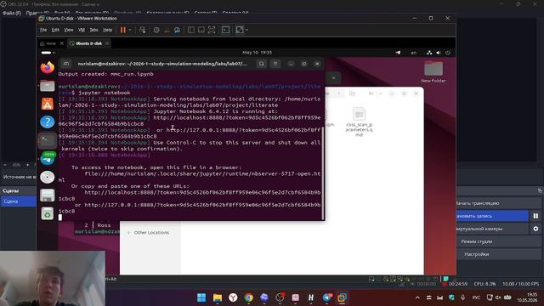This screenshot has width=544, height=306.
Task: Pause the OBS recording
Action: [x=535, y=216]
